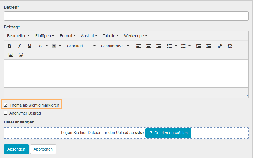253x158 pixels.
Task: Underline the selected text
Action: (x=29, y=46)
